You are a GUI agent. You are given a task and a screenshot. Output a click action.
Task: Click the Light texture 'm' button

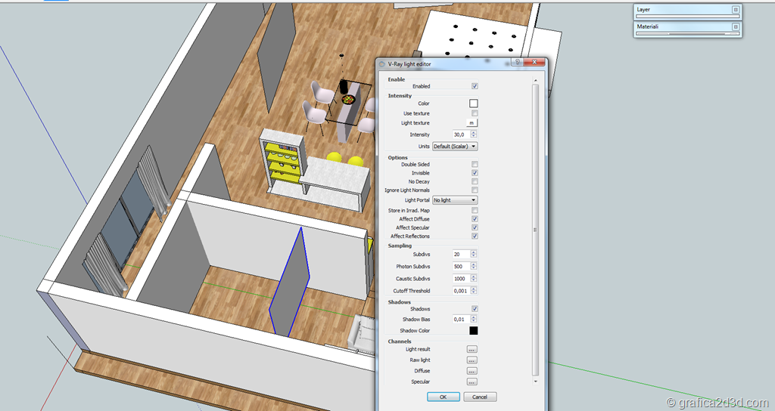472,122
